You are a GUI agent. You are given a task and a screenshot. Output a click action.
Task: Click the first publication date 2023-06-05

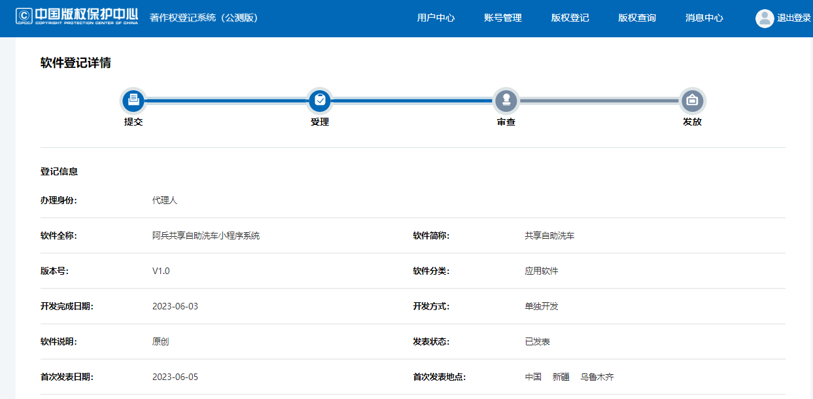pyautogui.click(x=173, y=377)
